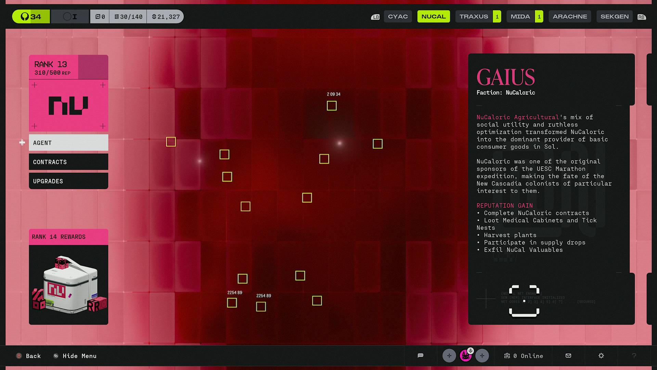Open the UPGRADES menu item
The width and height of the screenshot is (657, 370).
click(x=68, y=181)
